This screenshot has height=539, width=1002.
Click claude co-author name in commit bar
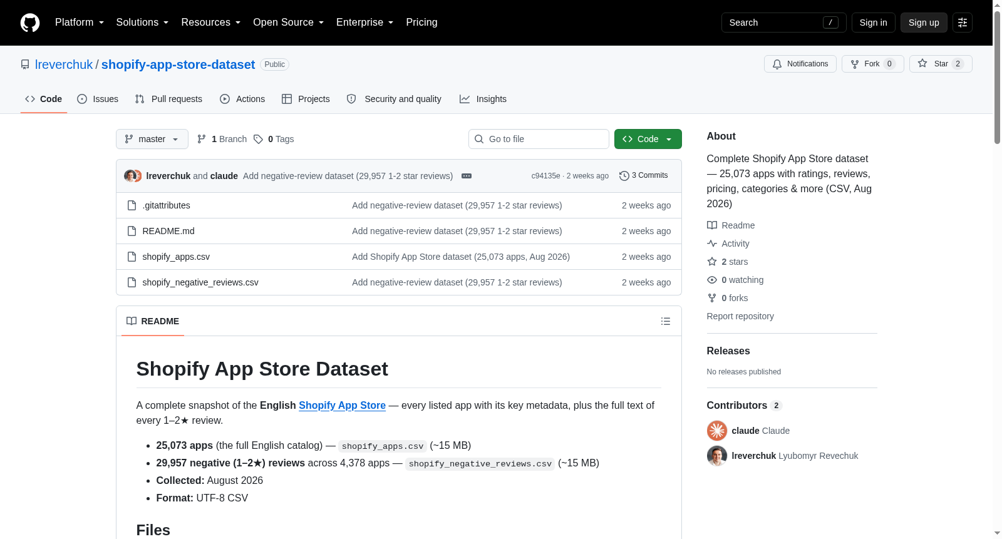tap(224, 176)
